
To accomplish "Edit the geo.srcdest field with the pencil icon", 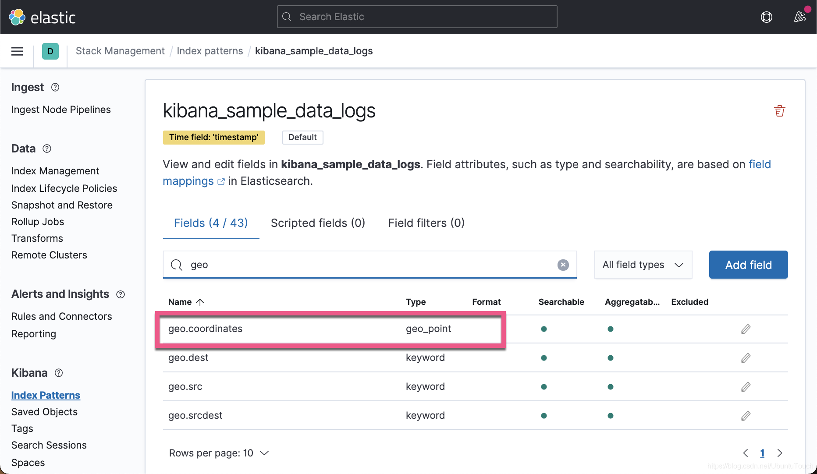I will pyautogui.click(x=746, y=415).
